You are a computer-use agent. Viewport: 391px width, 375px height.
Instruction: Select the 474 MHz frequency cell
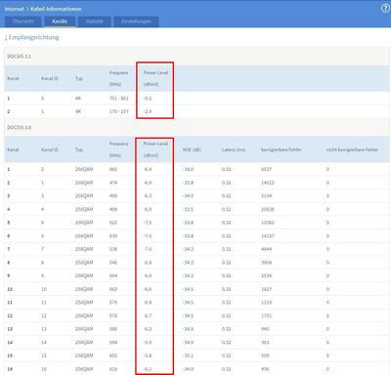point(113,183)
